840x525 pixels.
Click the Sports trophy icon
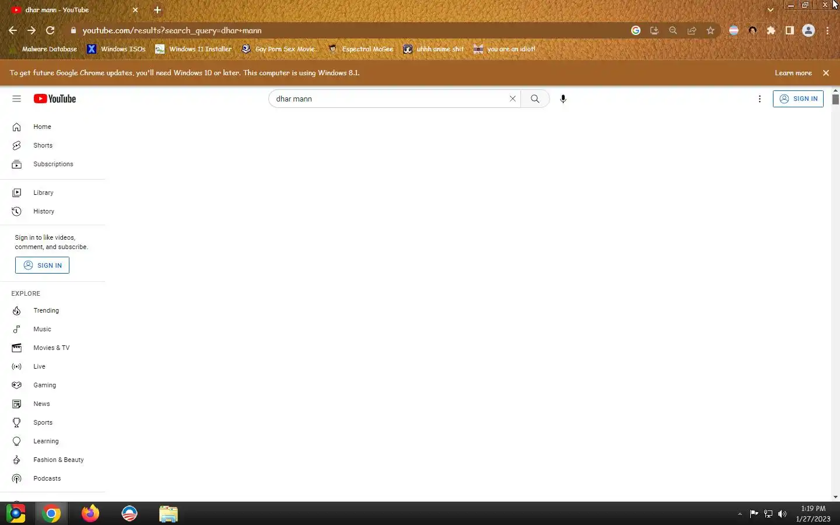[16, 422]
